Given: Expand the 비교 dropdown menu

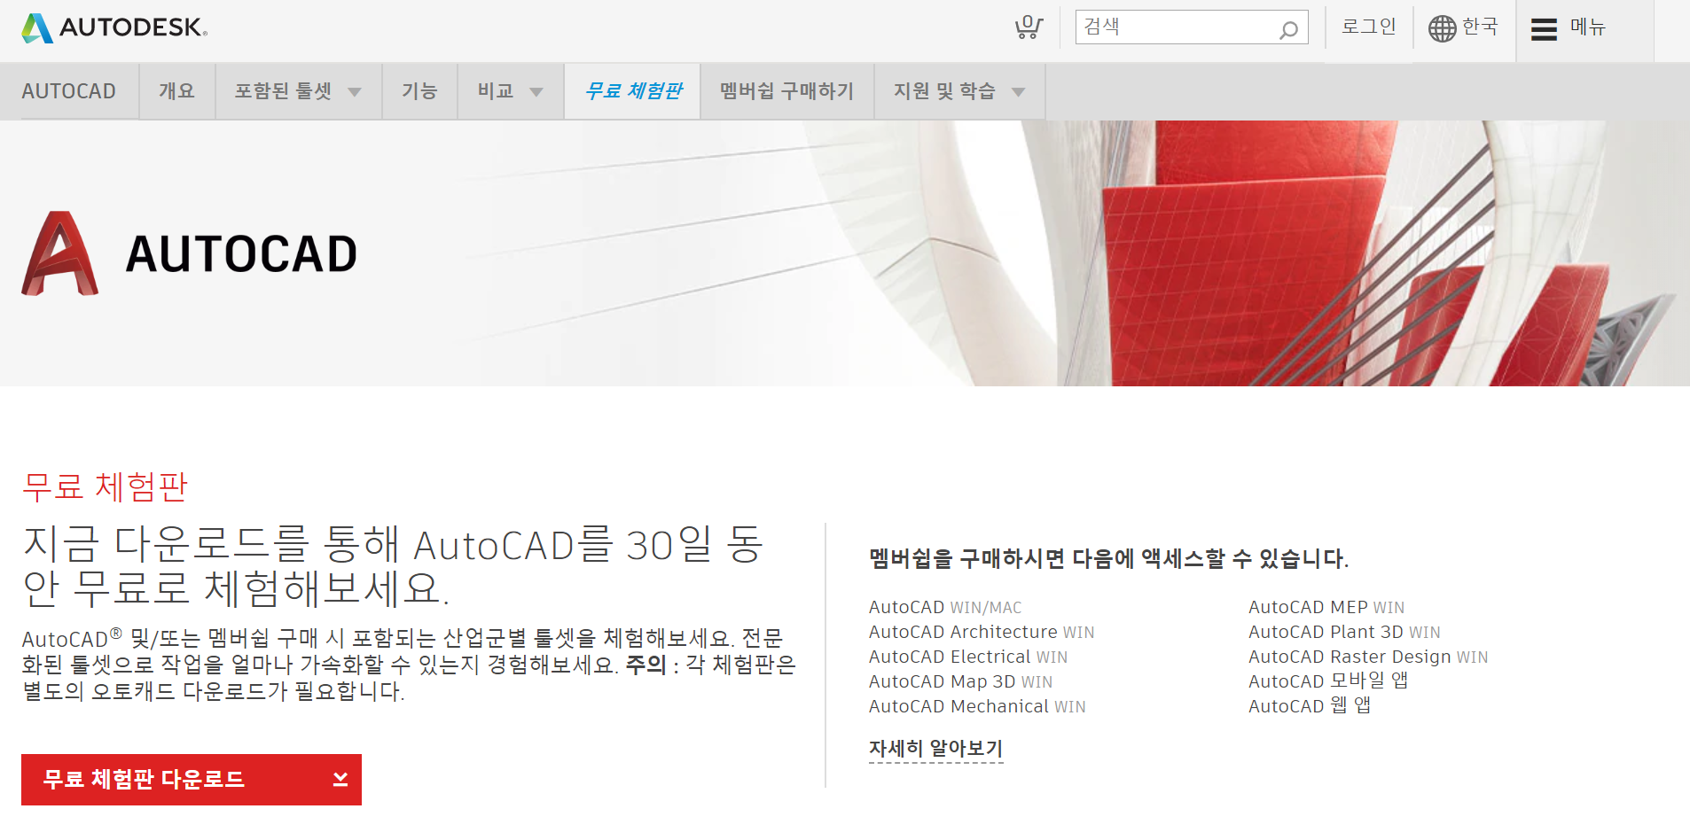Looking at the screenshot, I should 511,91.
